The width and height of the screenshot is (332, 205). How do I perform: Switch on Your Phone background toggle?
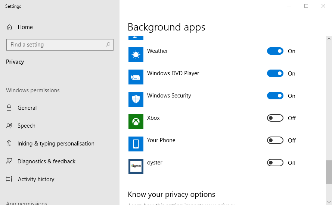275,141
